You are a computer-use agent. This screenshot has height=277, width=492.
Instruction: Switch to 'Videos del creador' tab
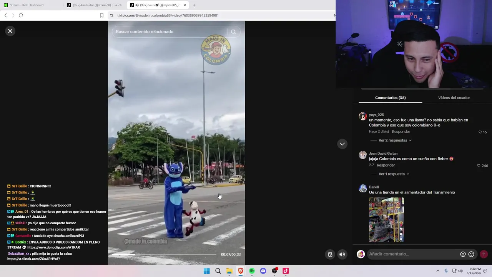point(454,98)
